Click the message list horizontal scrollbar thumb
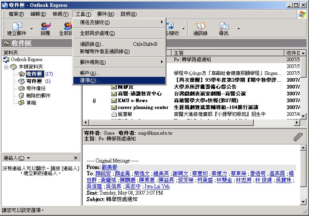 (171, 122)
